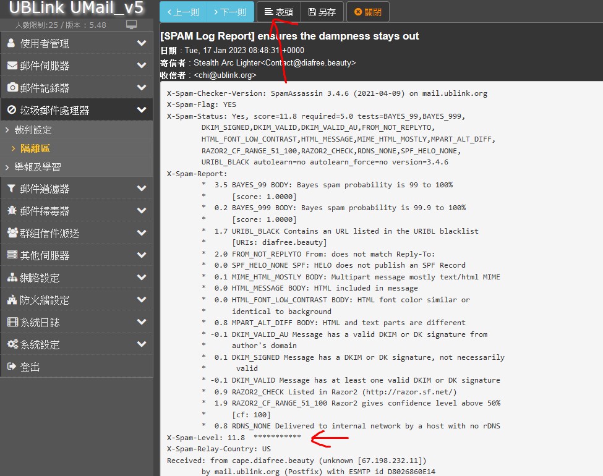603x476 pixels.
Task: Click the firewall settings icon
Action: 12,300
